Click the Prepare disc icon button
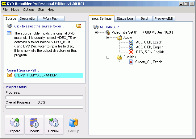196x139 pixels. tap(15, 125)
